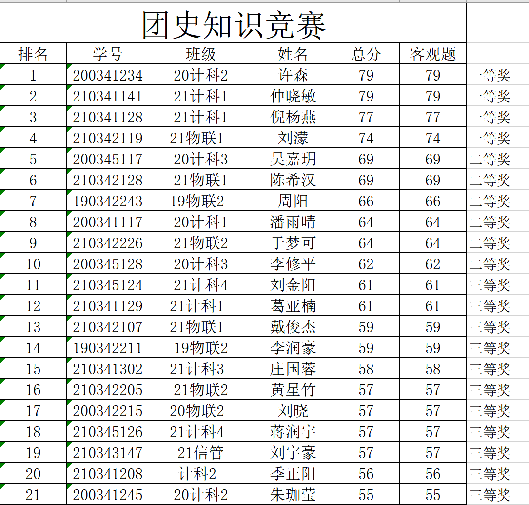529x505 pixels.
Task: Select student ID 210342119
Action: click(x=107, y=138)
